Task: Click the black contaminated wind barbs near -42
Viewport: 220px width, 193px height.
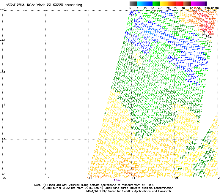Action: (207, 36)
